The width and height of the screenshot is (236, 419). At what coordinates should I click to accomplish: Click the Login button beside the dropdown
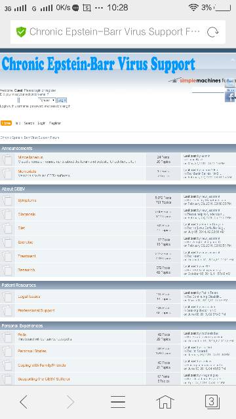click(62, 100)
